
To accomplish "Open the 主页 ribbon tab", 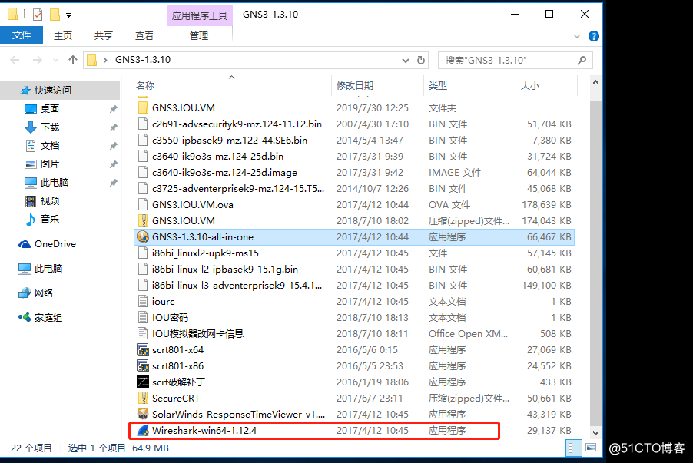I will 63,36.
